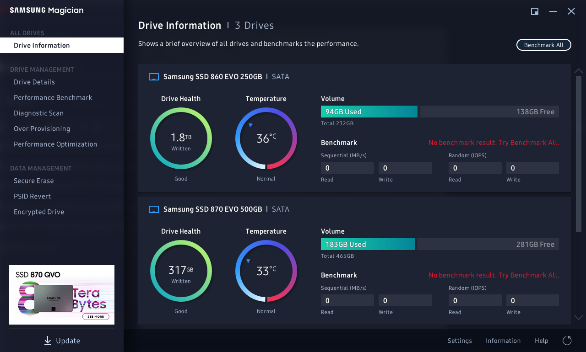Screen dimensions: 586x352
Task: Click the 870 EVO Random Write value
Action: coord(532,300)
